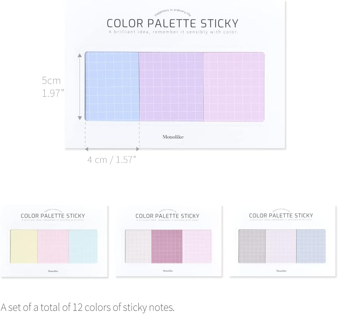Select the purple middle note in large pack

point(171,86)
